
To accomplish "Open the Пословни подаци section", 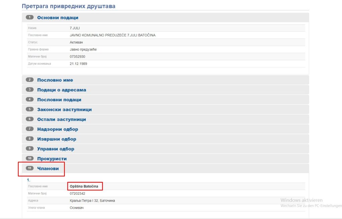I will pyautogui.click(x=59, y=100).
